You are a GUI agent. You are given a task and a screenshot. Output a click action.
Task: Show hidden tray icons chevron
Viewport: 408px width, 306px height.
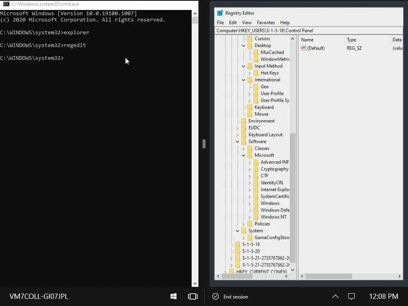[335, 296]
